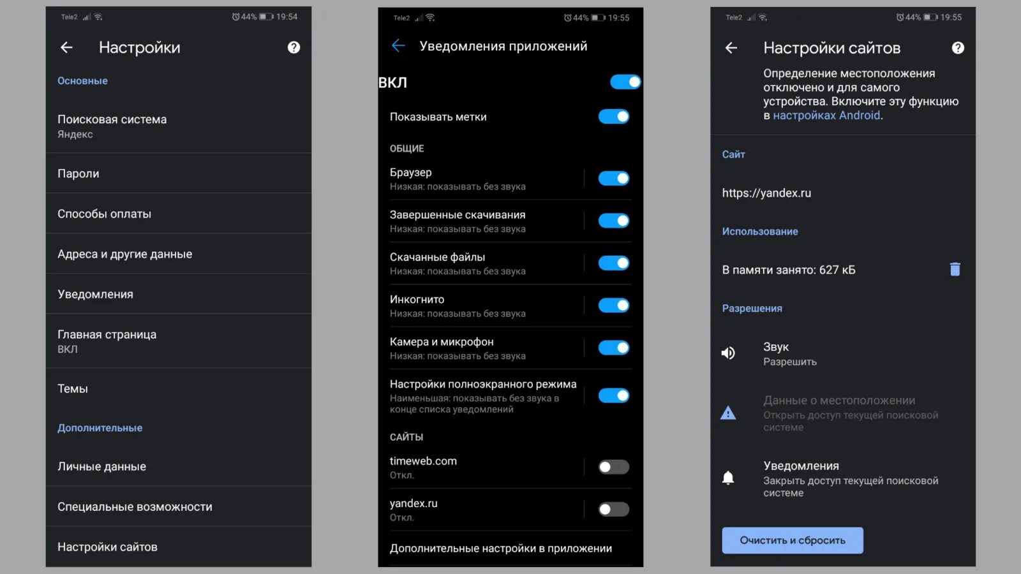
Task: Tap the Уведомления bell icon
Action: click(728, 478)
